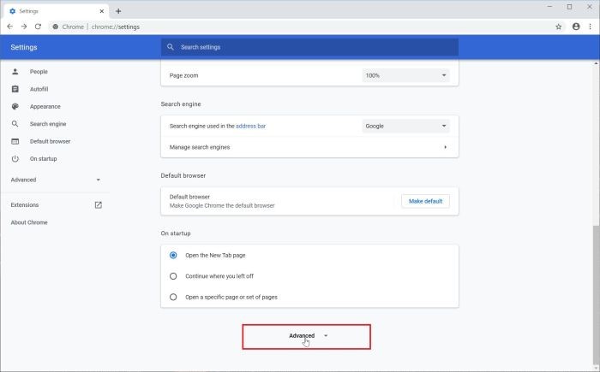Click the magnifier icon in Search settings bar
This screenshot has width=600, height=372.
(x=171, y=47)
